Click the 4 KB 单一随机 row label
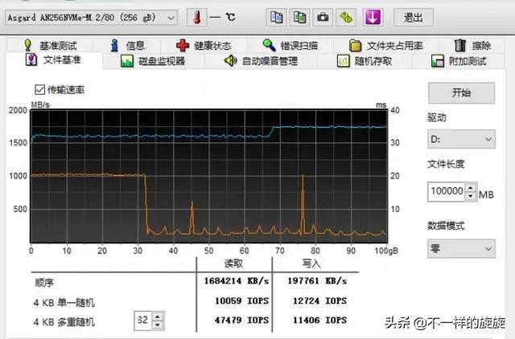 (x=64, y=302)
